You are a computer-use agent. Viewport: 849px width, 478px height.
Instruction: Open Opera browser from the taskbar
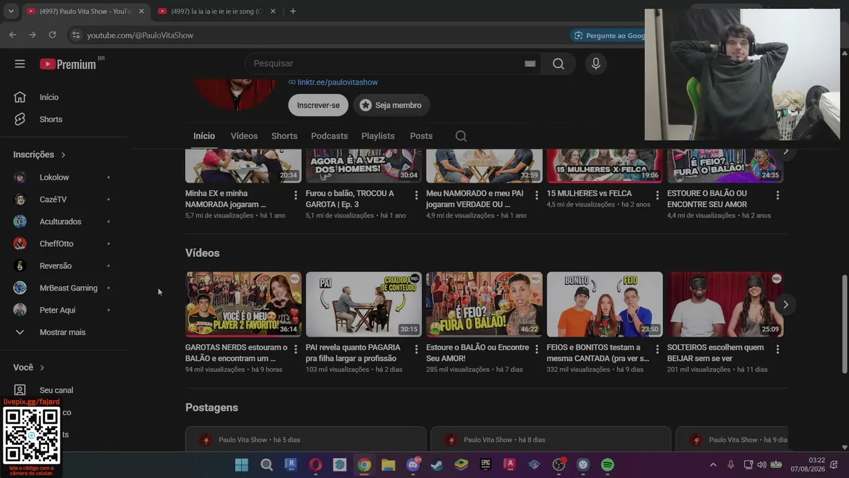[316, 465]
